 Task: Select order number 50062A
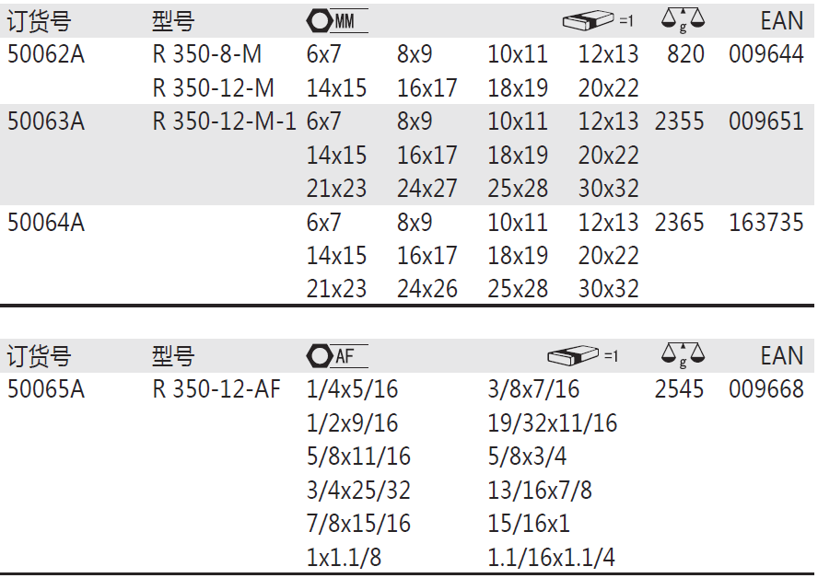point(46,54)
